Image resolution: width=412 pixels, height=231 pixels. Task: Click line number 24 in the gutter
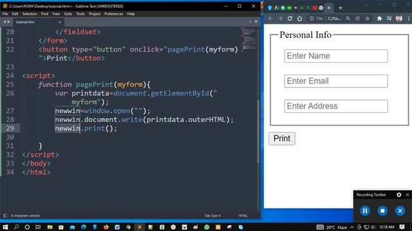click(10, 76)
